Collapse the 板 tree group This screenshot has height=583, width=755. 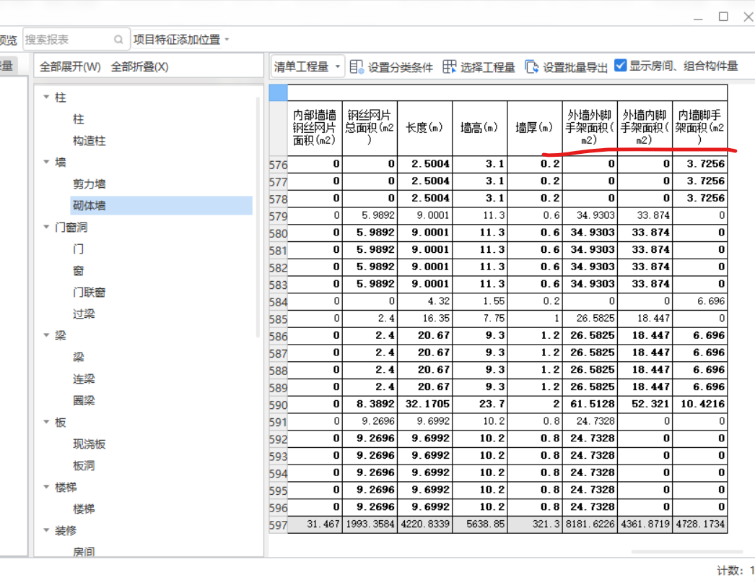[46, 422]
